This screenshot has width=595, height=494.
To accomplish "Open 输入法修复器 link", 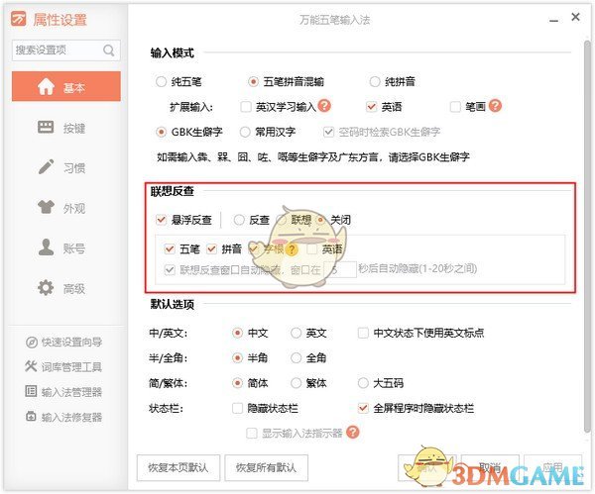I will 71,417.
